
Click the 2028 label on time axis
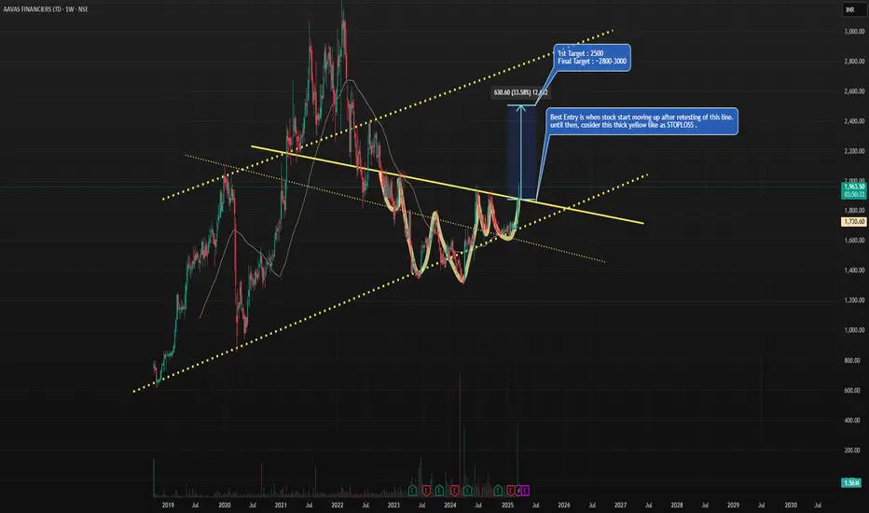pos(677,506)
